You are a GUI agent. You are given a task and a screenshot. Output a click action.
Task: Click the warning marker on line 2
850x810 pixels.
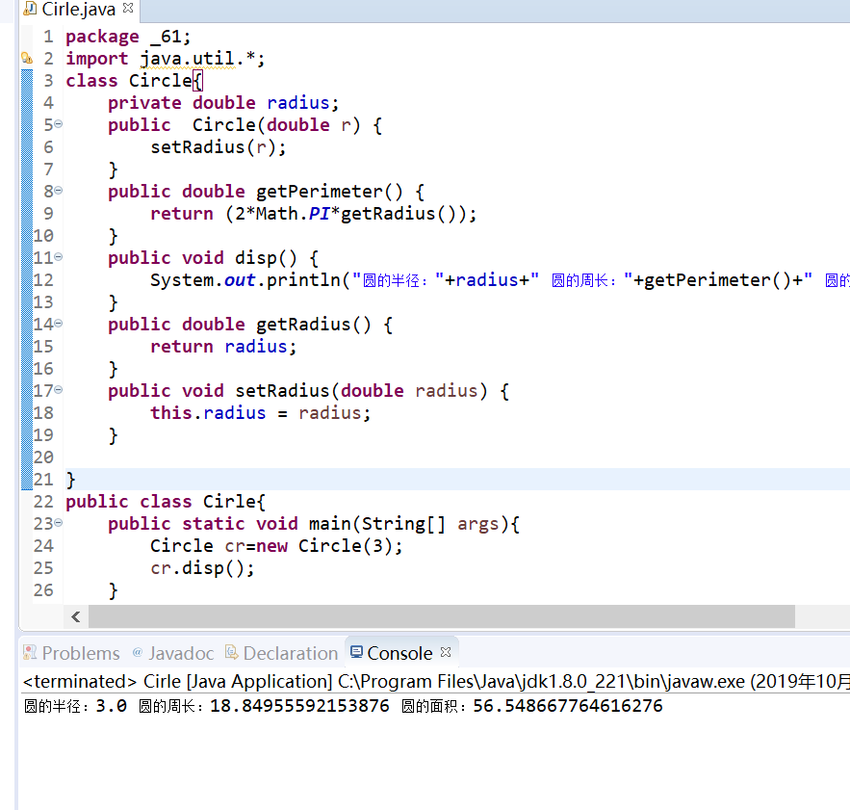pos(27,58)
